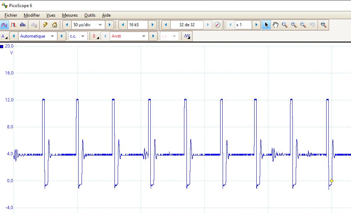Viewport: 351px width, 214px height.
Task: Decrease zoom factor left arrow
Action: coord(230,24)
